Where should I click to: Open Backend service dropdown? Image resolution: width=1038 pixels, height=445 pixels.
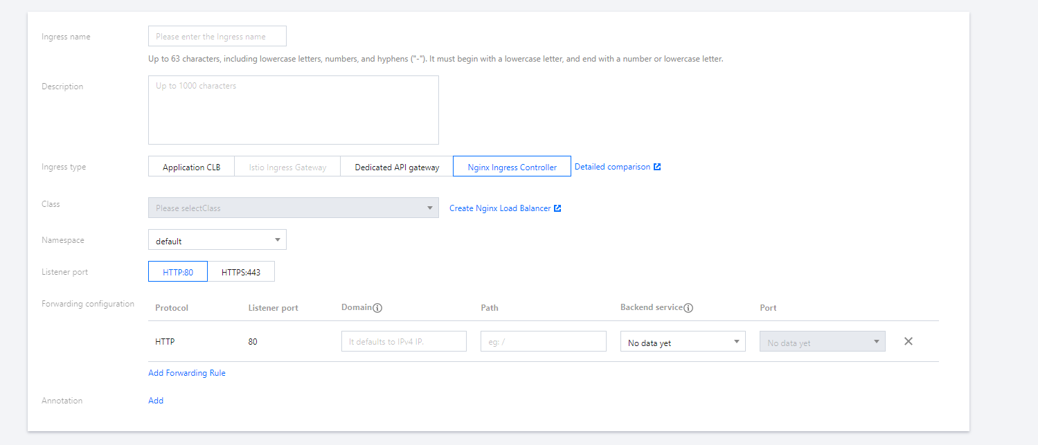(682, 342)
